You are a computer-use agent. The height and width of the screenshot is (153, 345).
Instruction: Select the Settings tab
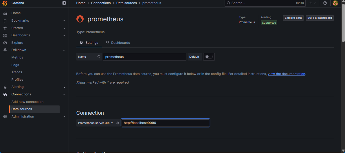[x=89, y=43]
